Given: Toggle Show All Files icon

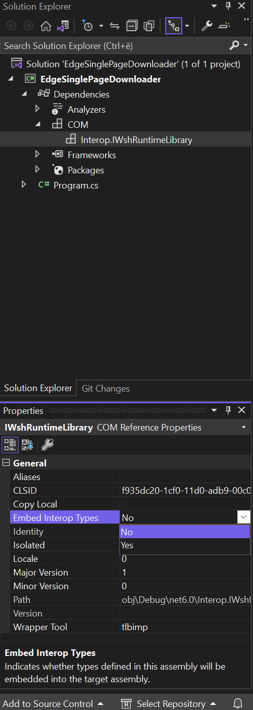Looking at the screenshot, I should (x=149, y=26).
